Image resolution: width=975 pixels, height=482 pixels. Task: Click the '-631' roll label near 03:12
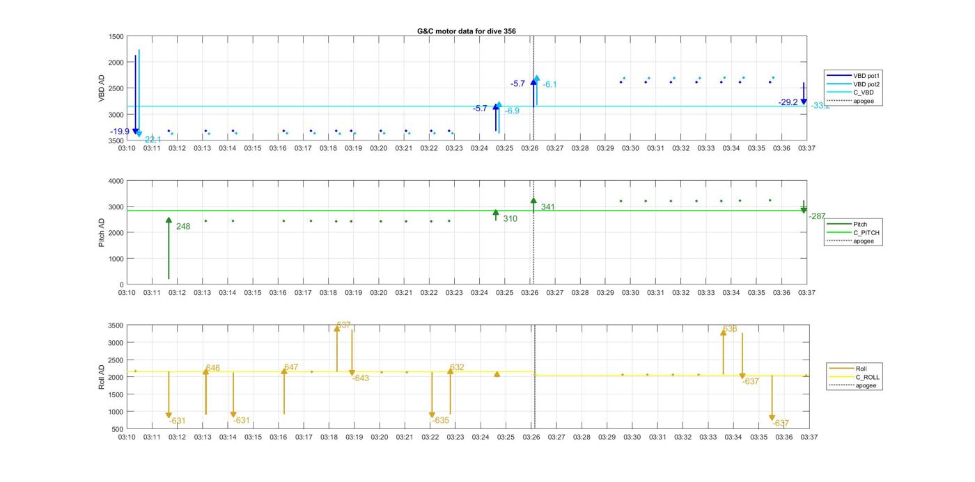click(x=177, y=421)
